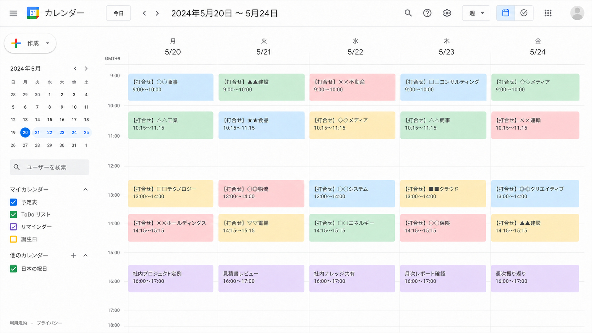Switch to the calendar view icon
The width and height of the screenshot is (592, 333).
coord(506,13)
